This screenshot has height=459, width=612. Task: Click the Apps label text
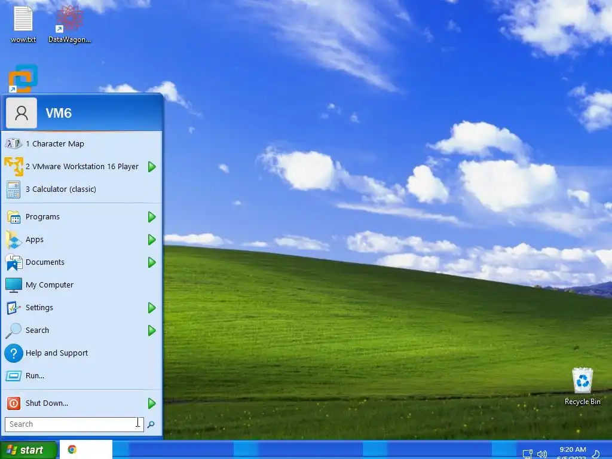click(x=34, y=240)
